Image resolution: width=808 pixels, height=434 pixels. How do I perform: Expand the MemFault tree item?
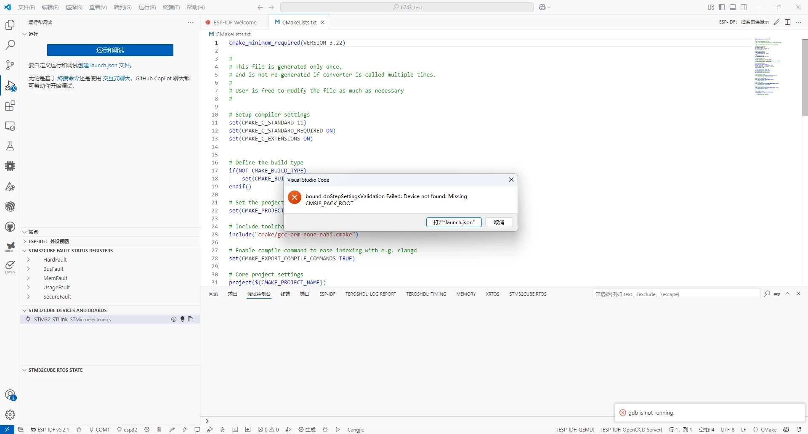(x=29, y=278)
